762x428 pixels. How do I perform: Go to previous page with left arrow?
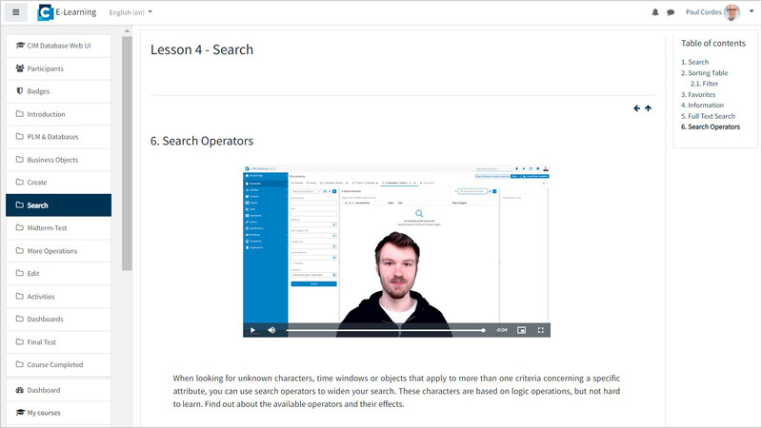tap(636, 108)
